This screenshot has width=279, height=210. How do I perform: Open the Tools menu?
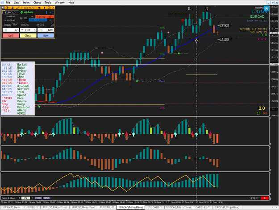pos(48,3)
